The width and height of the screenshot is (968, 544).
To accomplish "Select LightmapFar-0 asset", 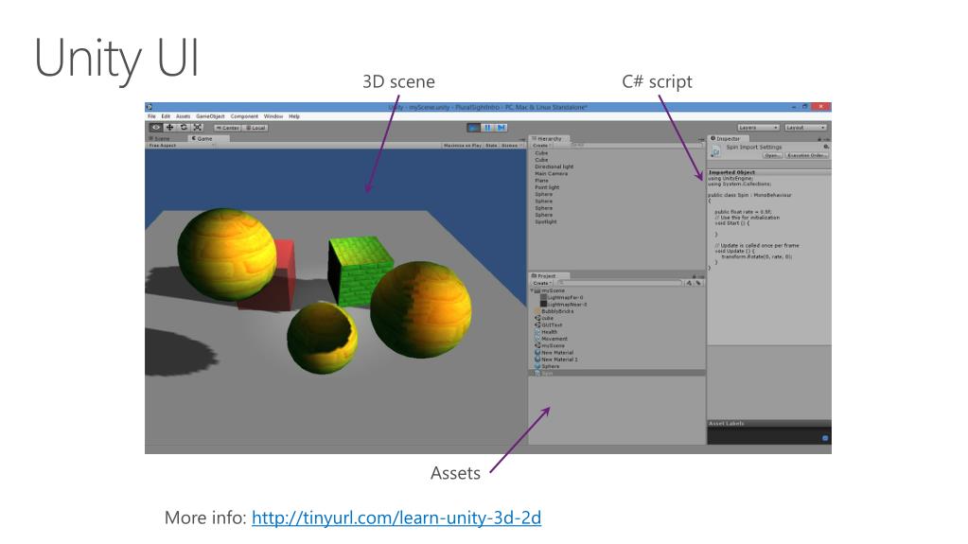I will pyautogui.click(x=561, y=297).
